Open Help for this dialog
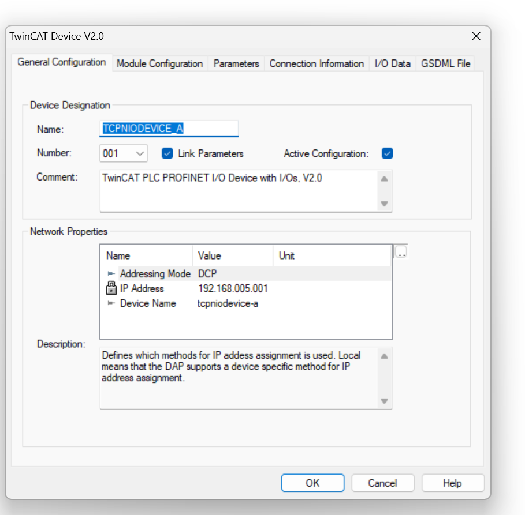 (x=453, y=483)
